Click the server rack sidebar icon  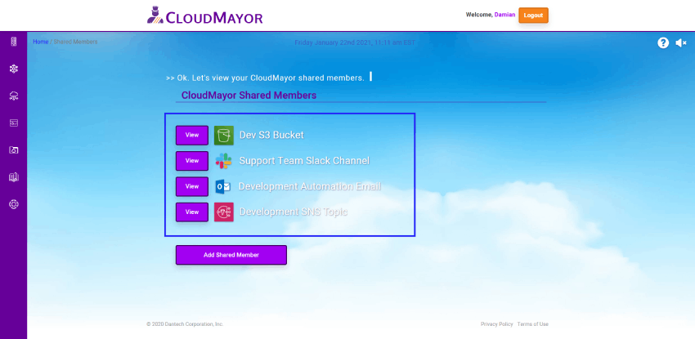point(14,42)
